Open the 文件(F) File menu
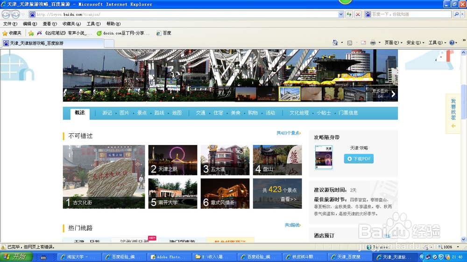Viewport: 467px width, 262px height. click(x=10, y=24)
